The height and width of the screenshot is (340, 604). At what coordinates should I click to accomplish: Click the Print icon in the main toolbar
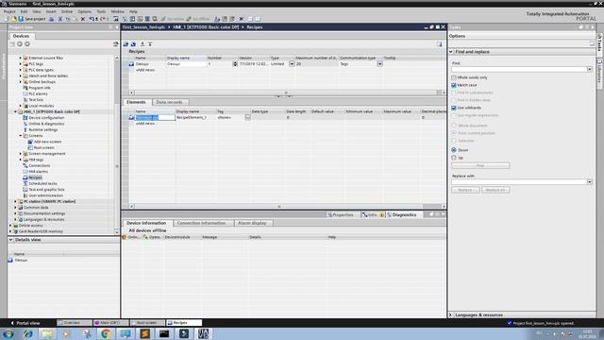(x=52, y=19)
